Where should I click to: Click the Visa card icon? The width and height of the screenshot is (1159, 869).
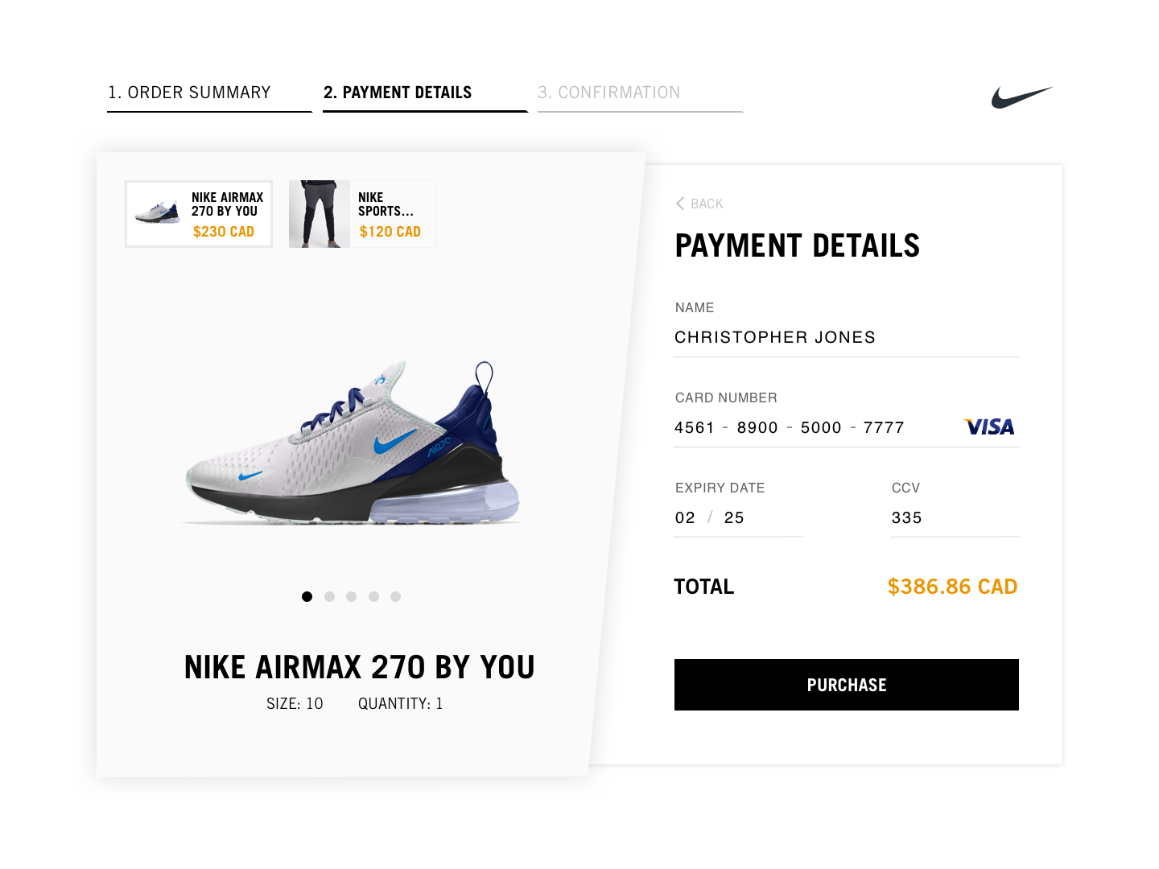point(990,427)
